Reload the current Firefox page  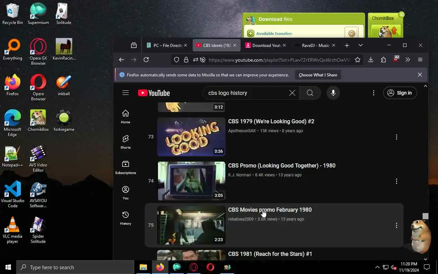tap(146, 60)
